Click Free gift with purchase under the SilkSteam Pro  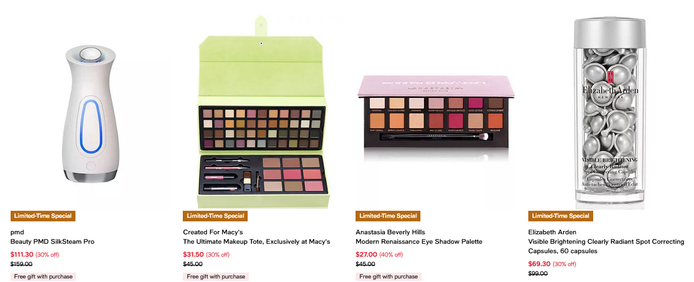[44, 277]
